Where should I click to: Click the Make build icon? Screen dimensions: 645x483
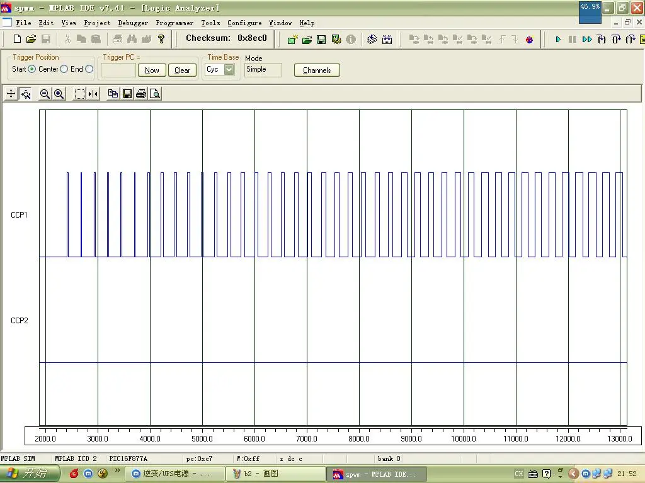(x=372, y=40)
